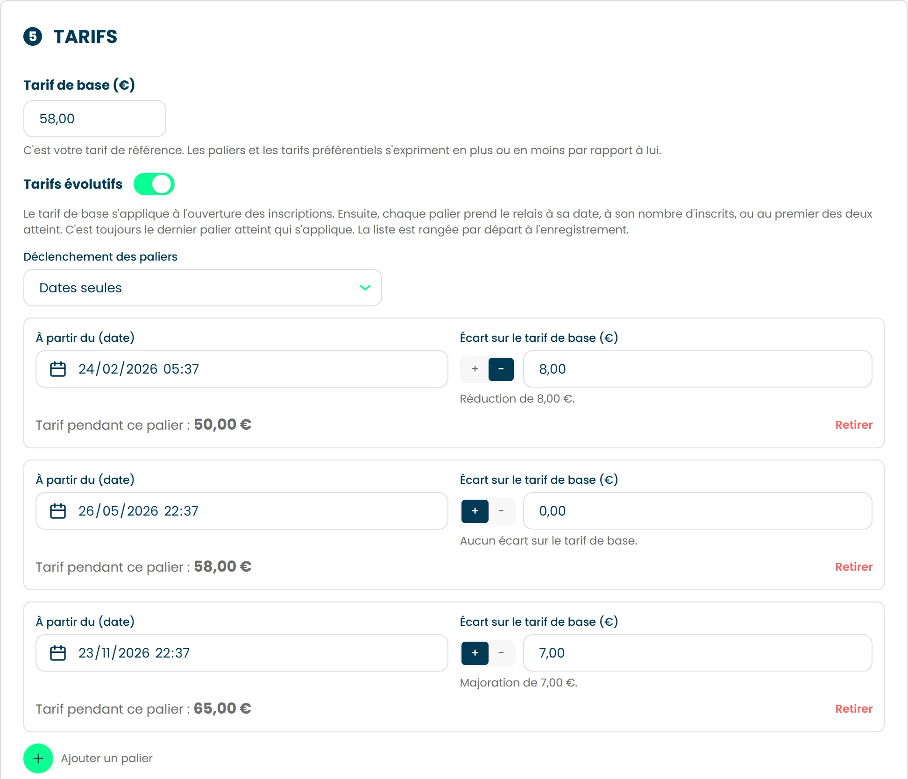Select plus sign for the 8,00 écart

pyautogui.click(x=475, y=369)
